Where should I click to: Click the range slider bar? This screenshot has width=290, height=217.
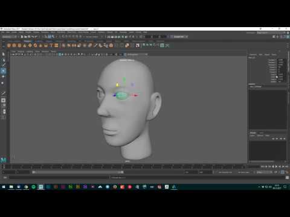tap(77, 172)
